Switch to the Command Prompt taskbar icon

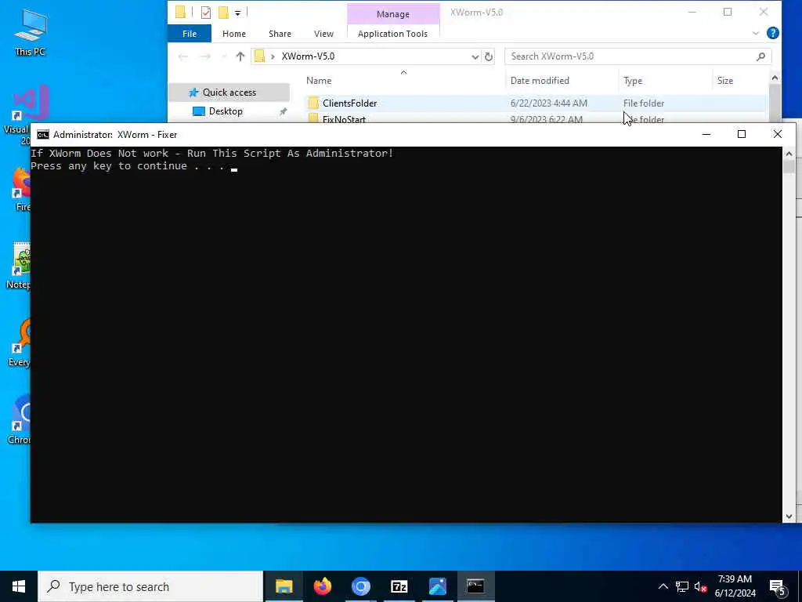tap(475, 586)
